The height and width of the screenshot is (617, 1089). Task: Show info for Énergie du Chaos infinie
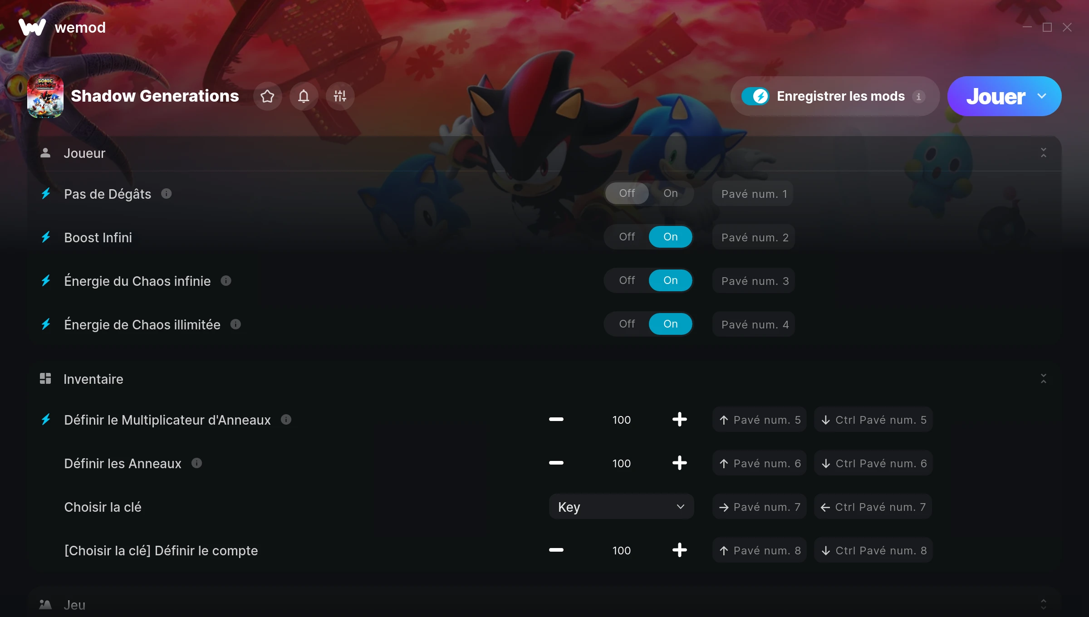coord(226,281)
